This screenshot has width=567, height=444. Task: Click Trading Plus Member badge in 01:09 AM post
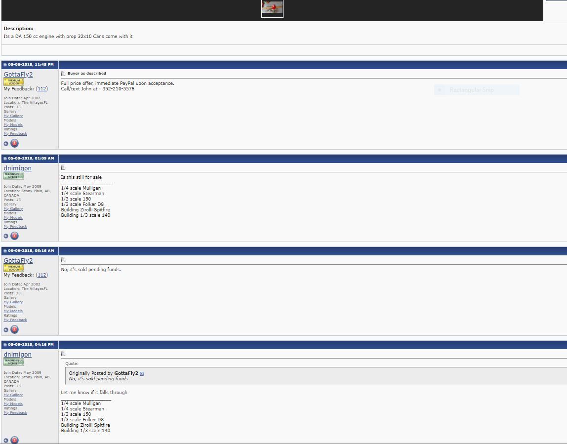pyautogui.click(x=14, y=175)
